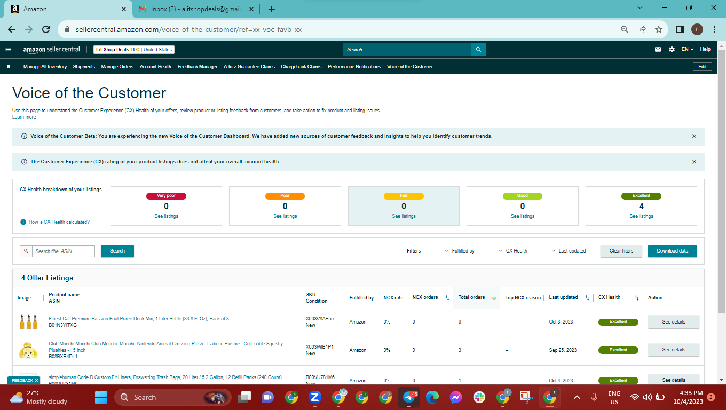
Task: Open Chargeback Claims
Action: 301,67
